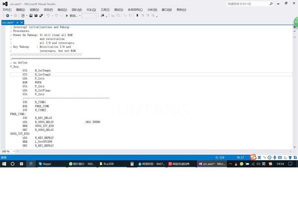This screenshot has width=298, height=221.
Task: Open the 视图(V) menu
Action: tap(34, 10)
